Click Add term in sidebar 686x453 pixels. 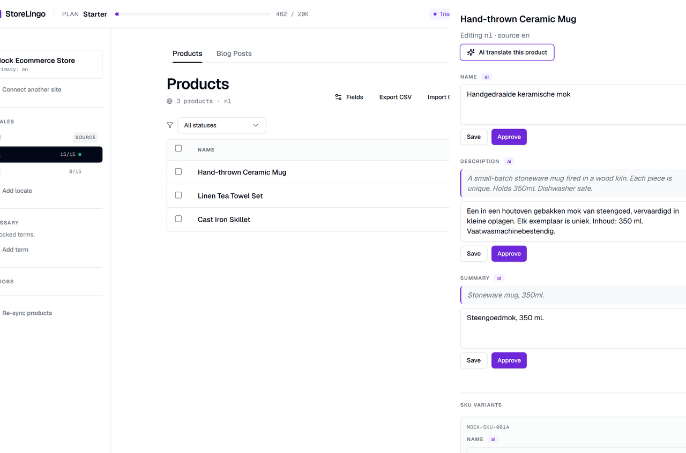click(x=15, y=250)
